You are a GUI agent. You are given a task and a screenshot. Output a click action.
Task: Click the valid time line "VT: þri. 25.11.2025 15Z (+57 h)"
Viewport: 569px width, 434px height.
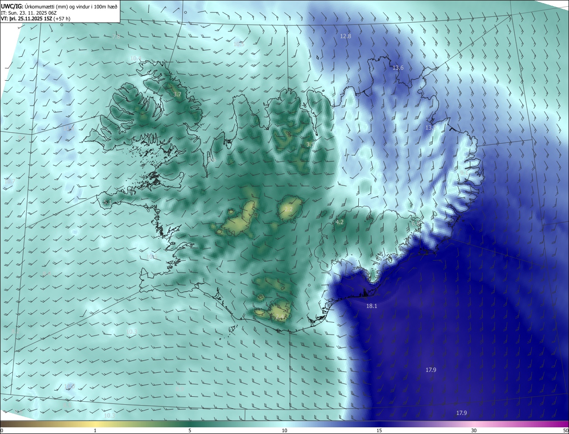36,19
